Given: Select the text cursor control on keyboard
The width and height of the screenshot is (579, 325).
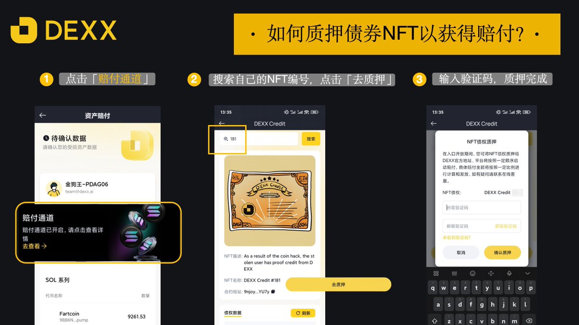Looking at the screenshot, I should (491, 273).
